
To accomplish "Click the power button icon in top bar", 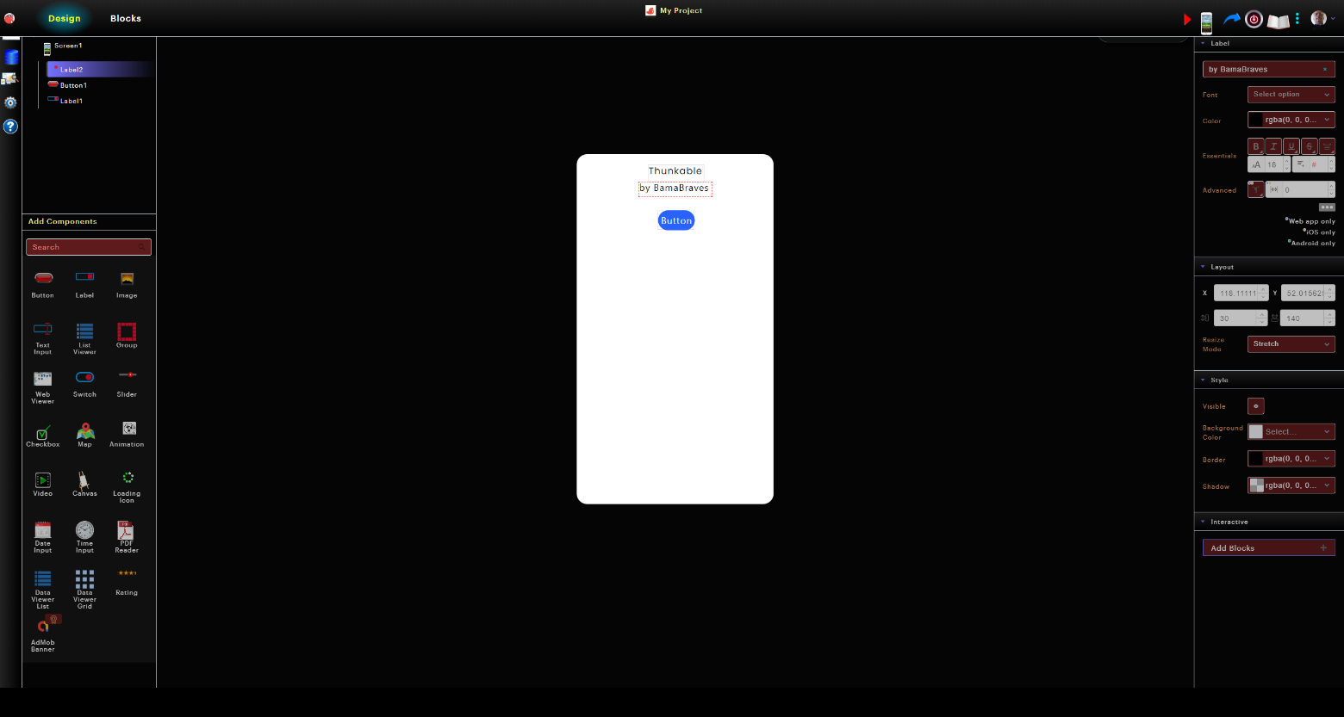I will coord(1254,19).
